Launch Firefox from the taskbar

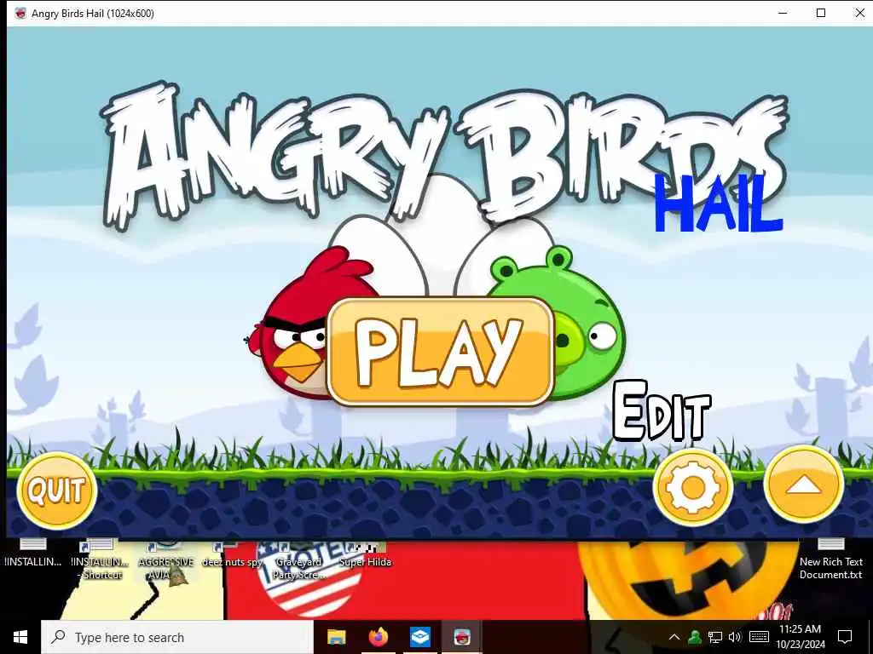(378, 637)
